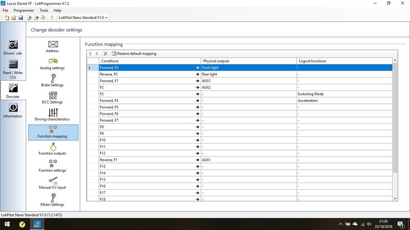Click the muted volume tray icon
410x230 pixels.
coord(369,224)
